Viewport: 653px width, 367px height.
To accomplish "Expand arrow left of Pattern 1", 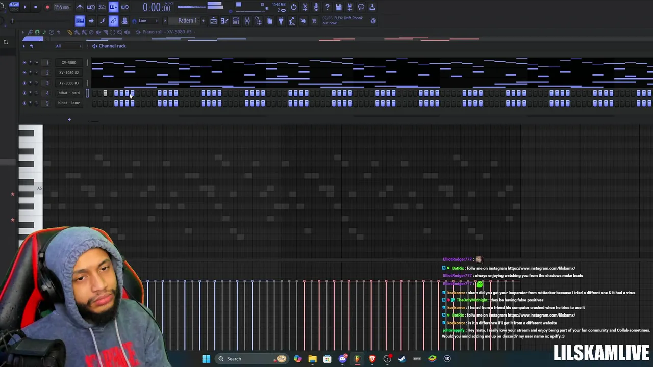I will coord(165,21).
